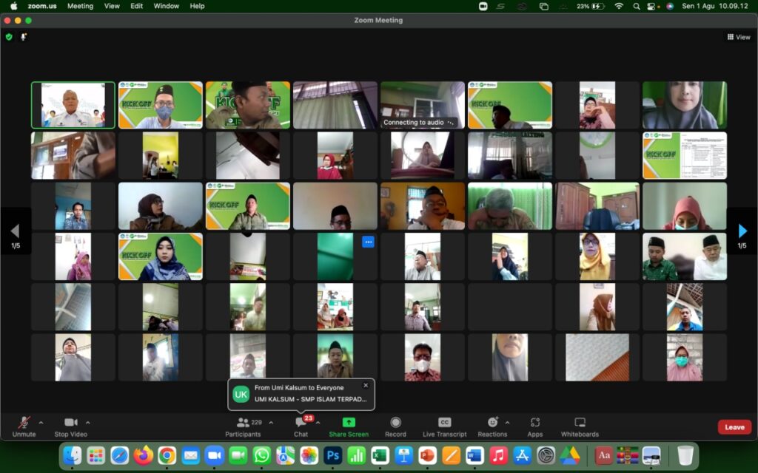The width and height of the screenshot is (758, 473).
Task: Expand audio options arrow beside Unmute
Action: tap(41, 423)
